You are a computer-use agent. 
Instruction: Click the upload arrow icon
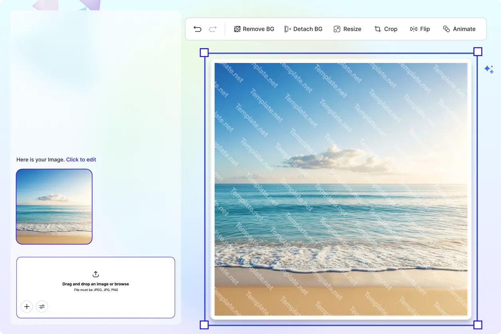96,274
